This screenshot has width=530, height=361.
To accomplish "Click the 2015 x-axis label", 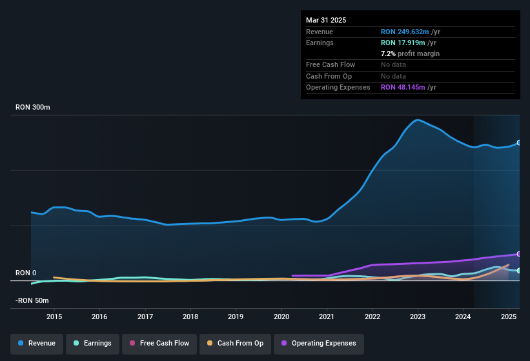I will [x=54, y=317].
